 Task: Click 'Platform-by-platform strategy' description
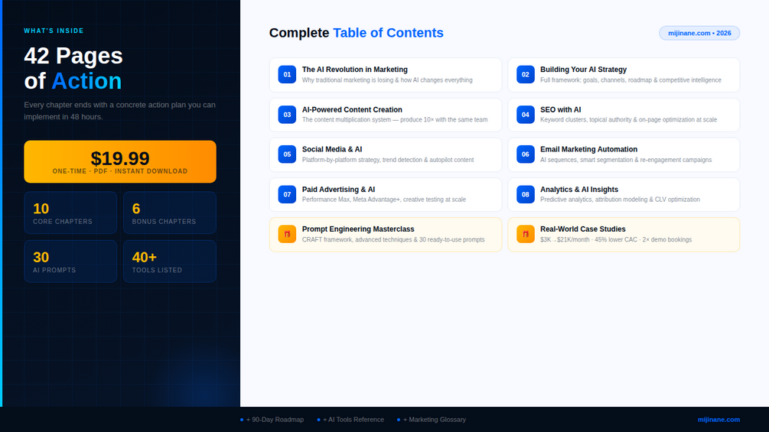pos(388,160)
